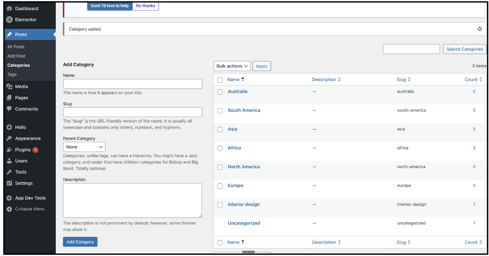
Task: Dismiss the 'Category added' notice
Action: [480, 29]
